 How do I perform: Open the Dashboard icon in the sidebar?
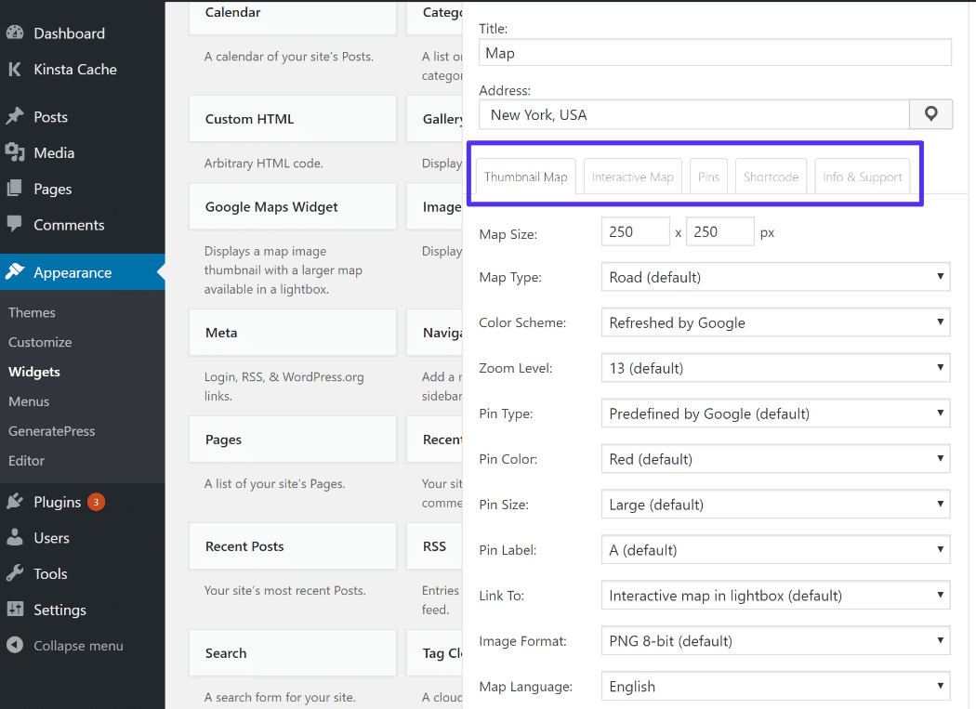17,33
